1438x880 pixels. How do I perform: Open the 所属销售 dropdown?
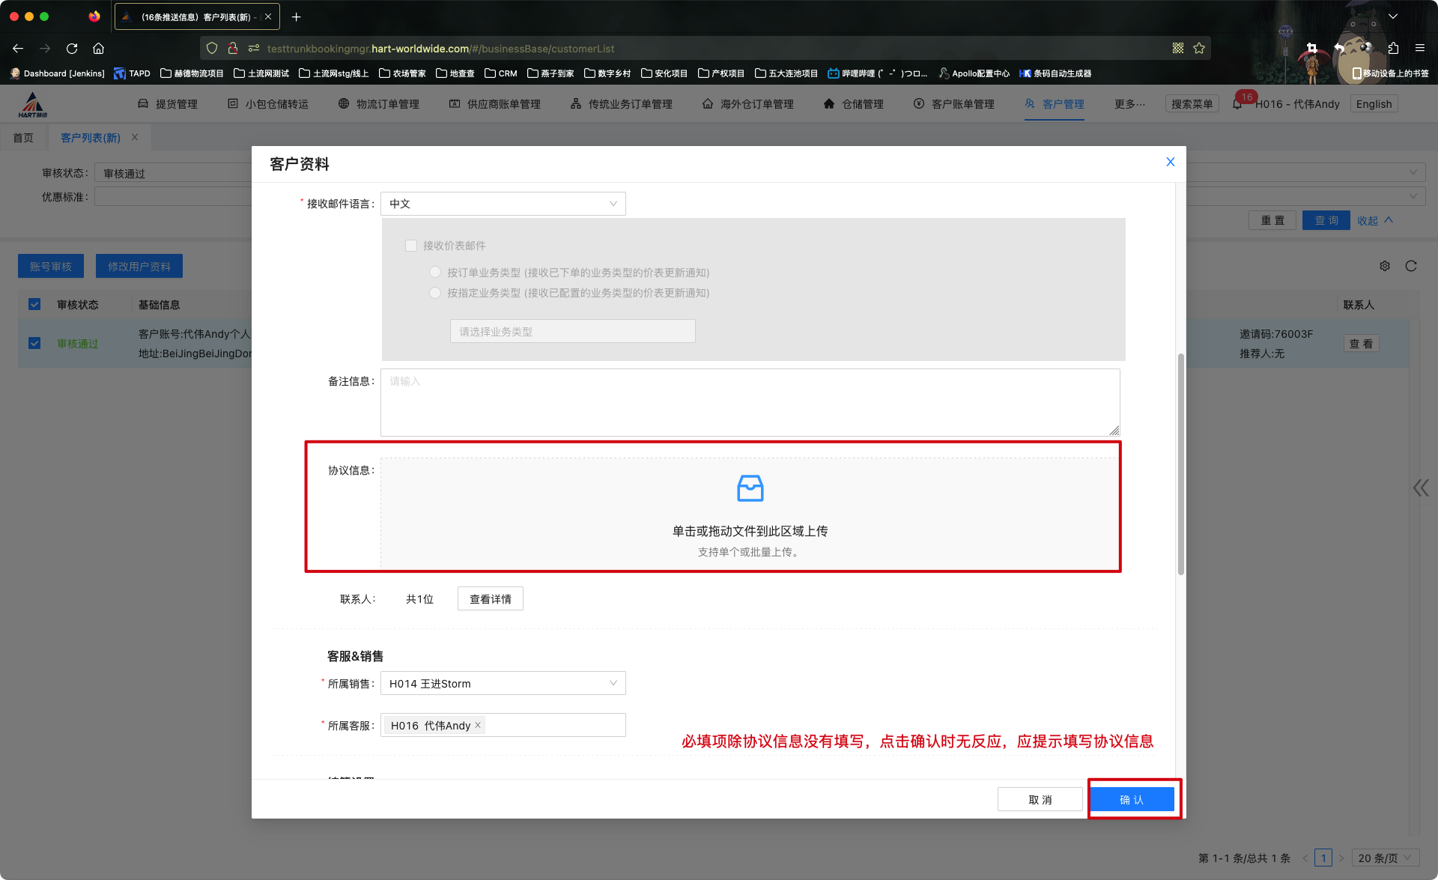pos(503,683)
